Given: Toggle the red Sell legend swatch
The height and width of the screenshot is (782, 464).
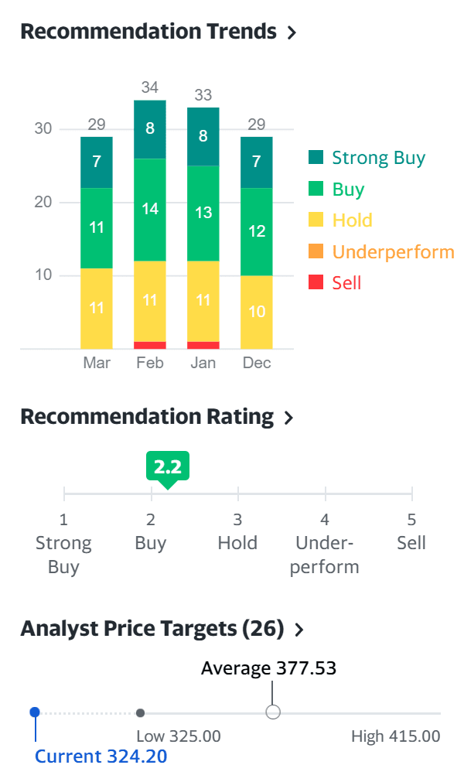Looking at the screenshot, I should 316,282.
